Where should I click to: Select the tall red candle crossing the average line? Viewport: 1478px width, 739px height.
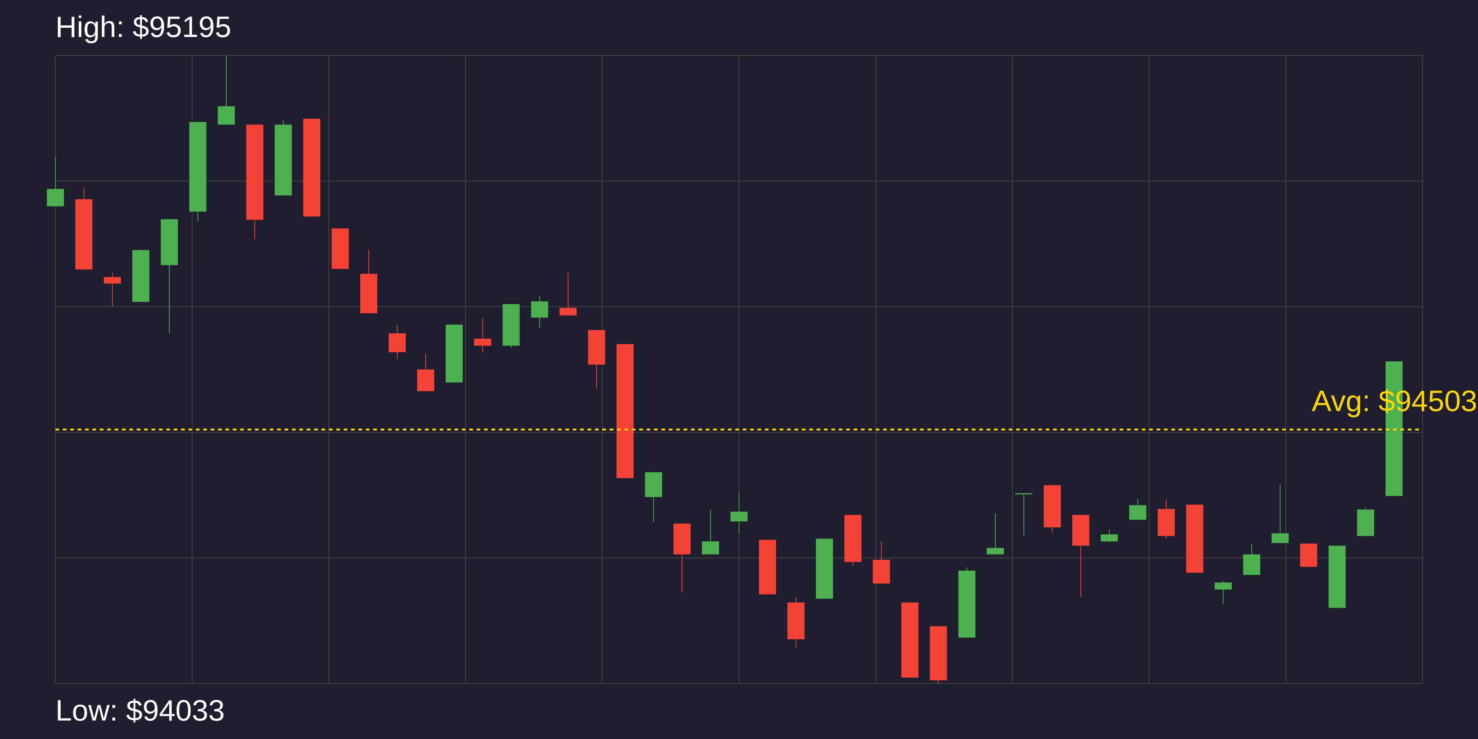pos(625,411)
